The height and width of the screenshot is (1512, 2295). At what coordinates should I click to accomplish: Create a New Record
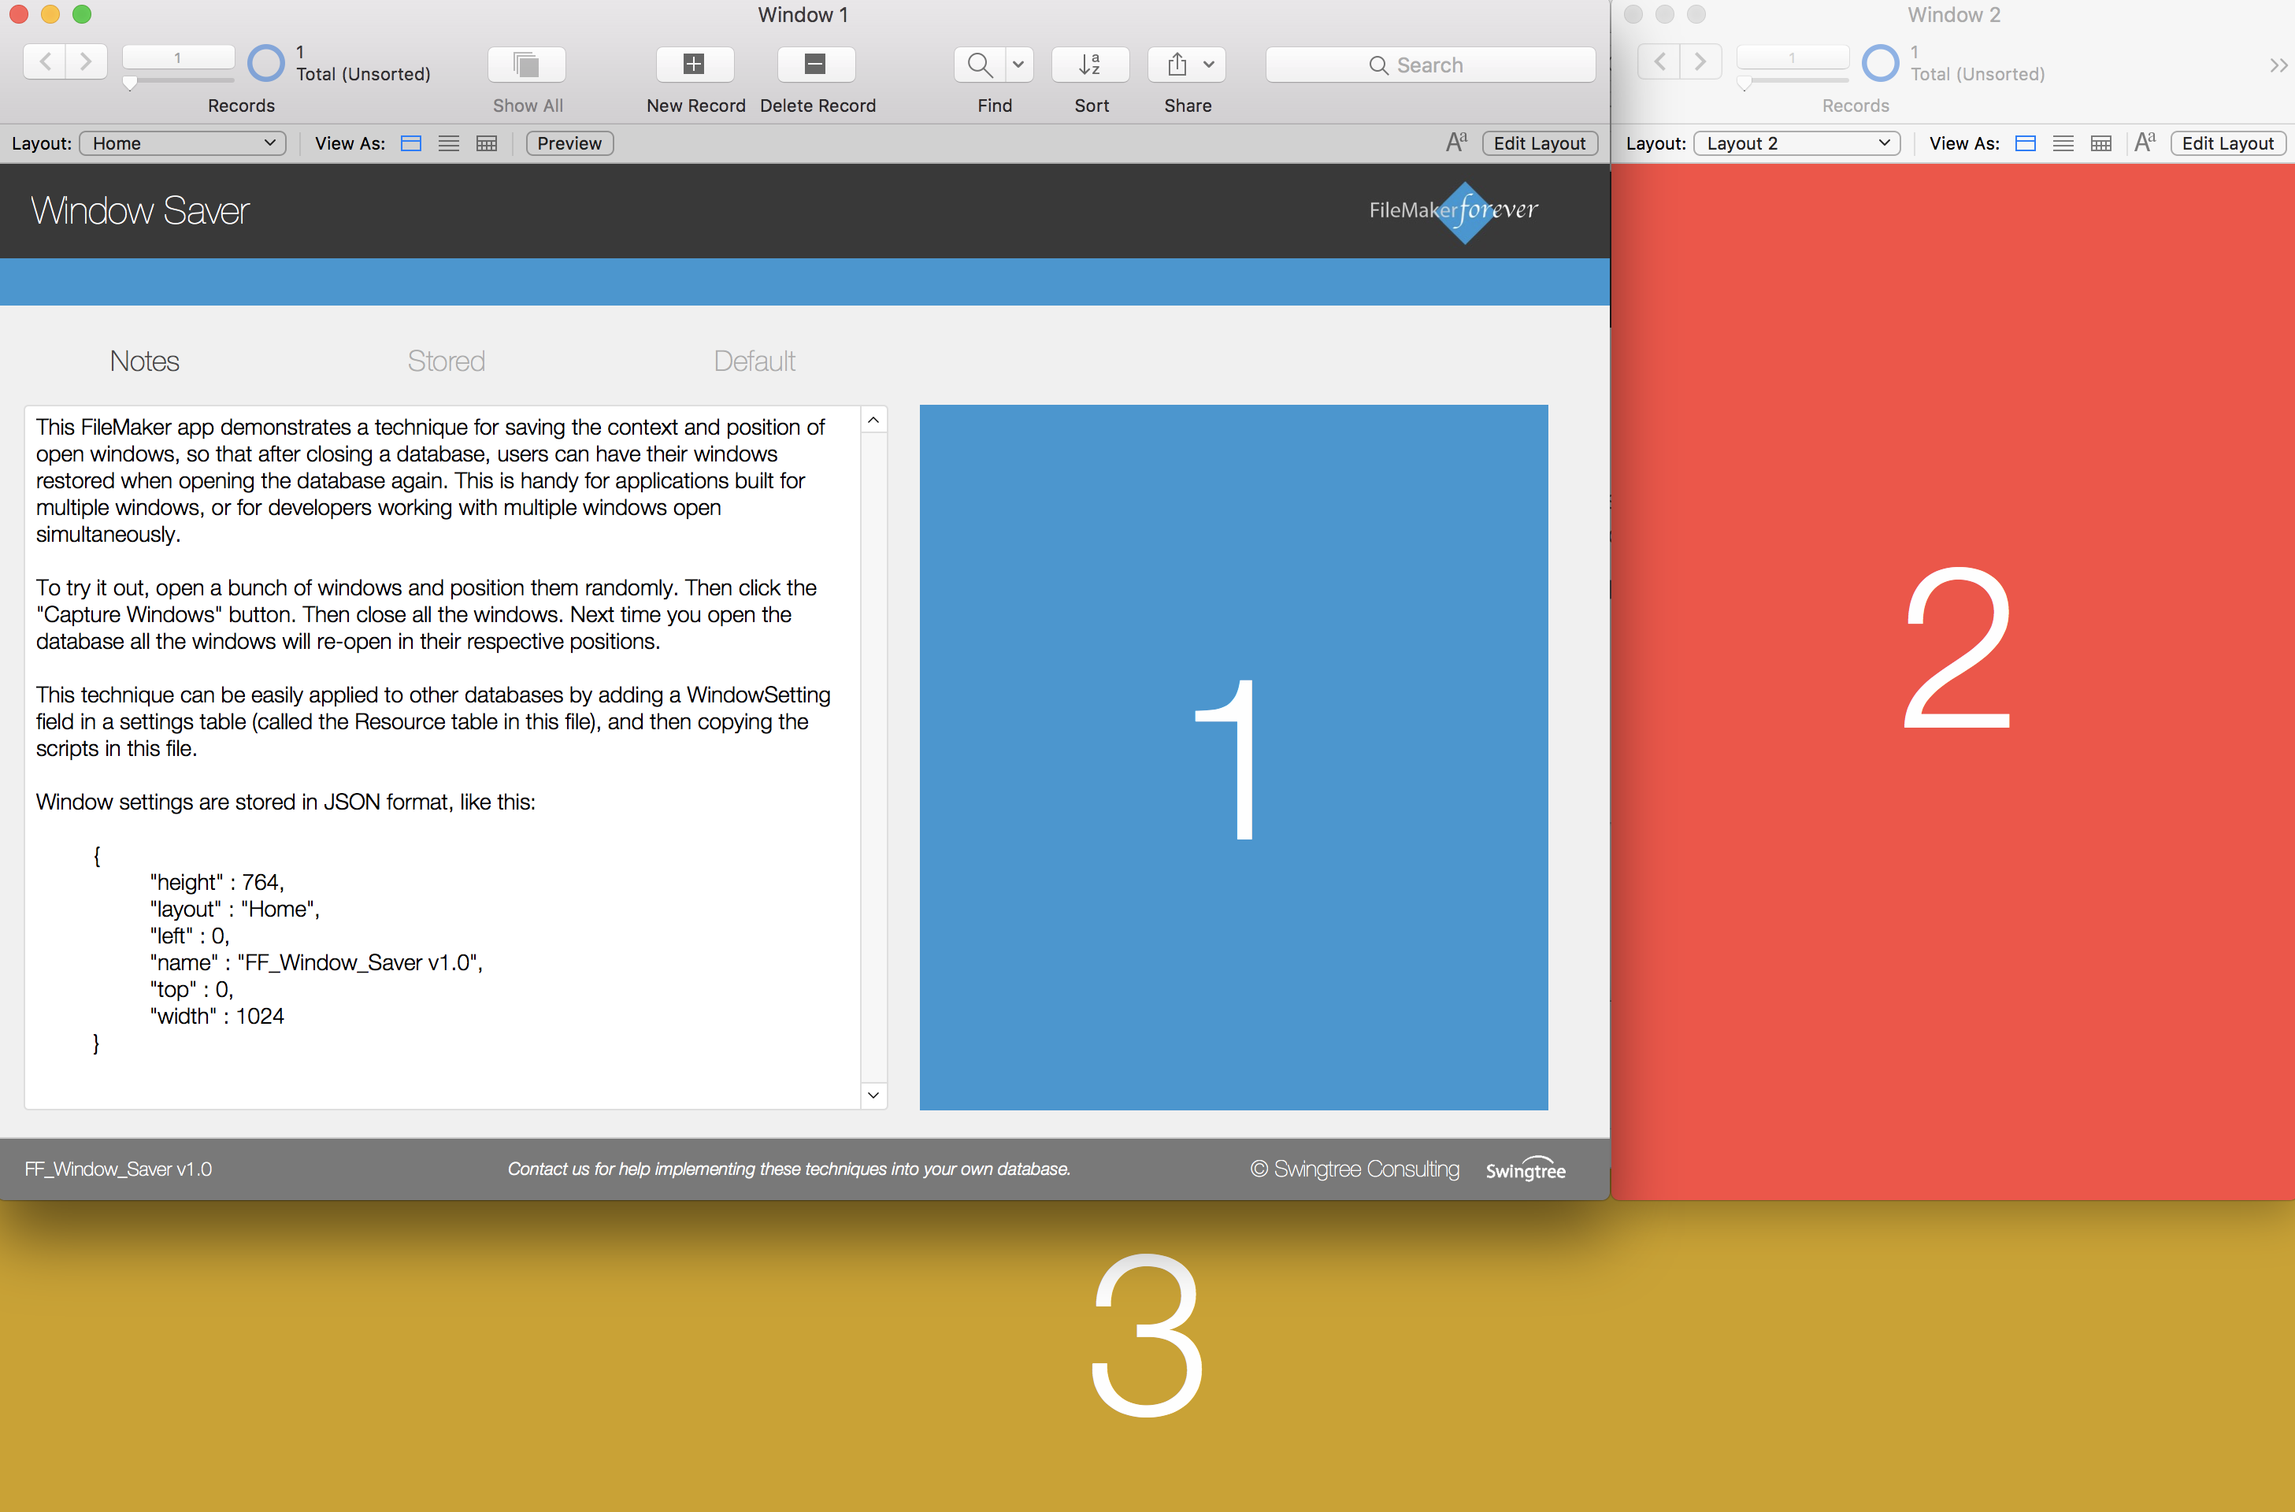tap(695, 65)
